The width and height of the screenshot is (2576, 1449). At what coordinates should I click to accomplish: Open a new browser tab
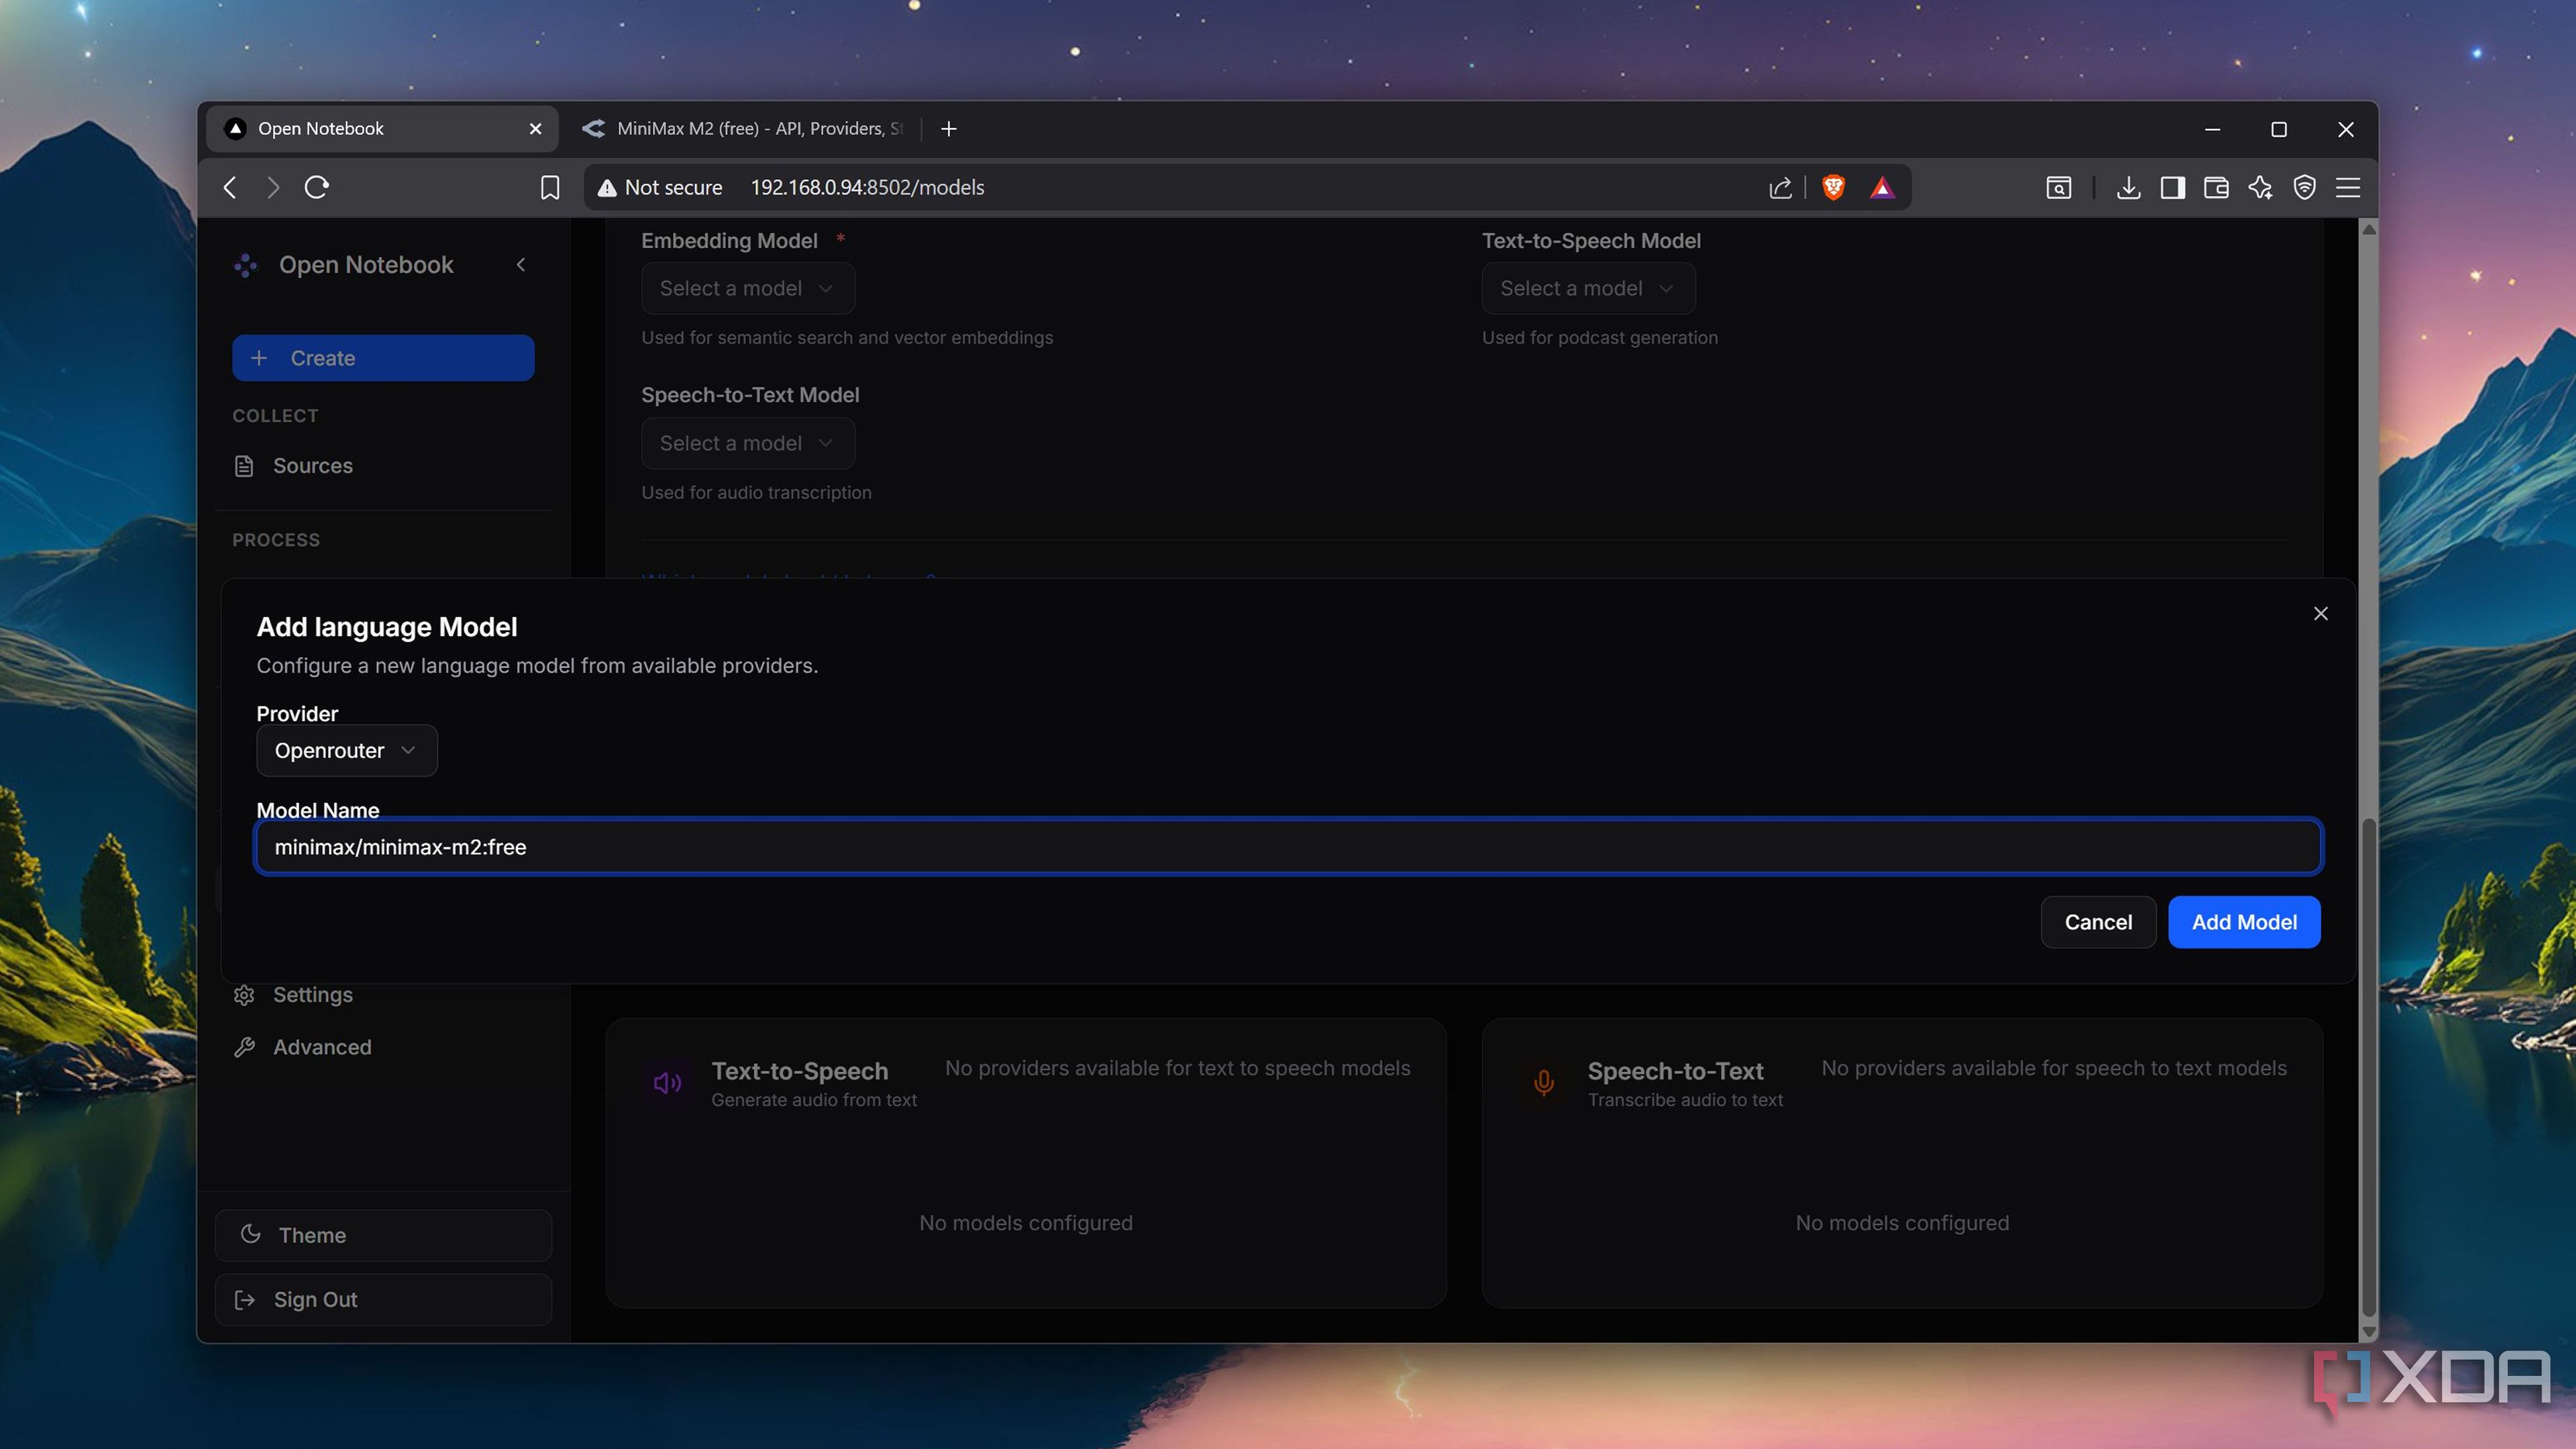point(949,128)
